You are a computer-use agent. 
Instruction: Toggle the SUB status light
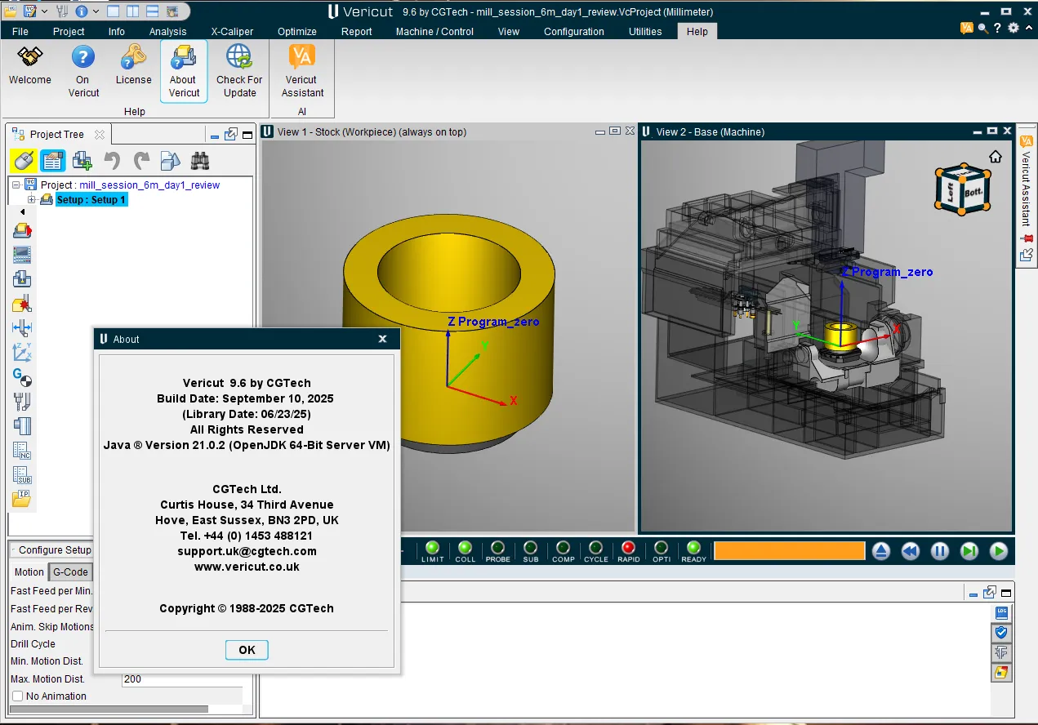[530, 547]
